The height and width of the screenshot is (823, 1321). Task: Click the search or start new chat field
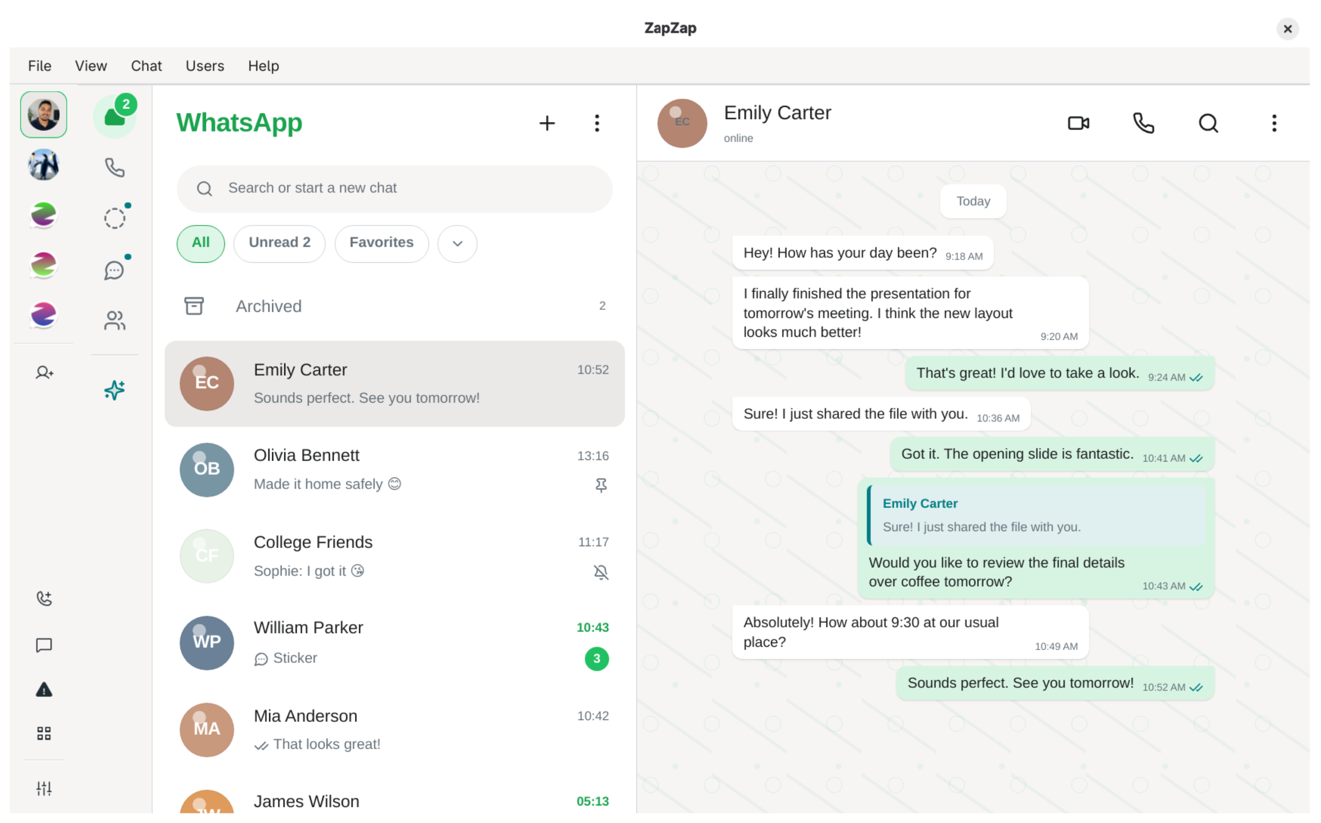[x=395, y=189]
